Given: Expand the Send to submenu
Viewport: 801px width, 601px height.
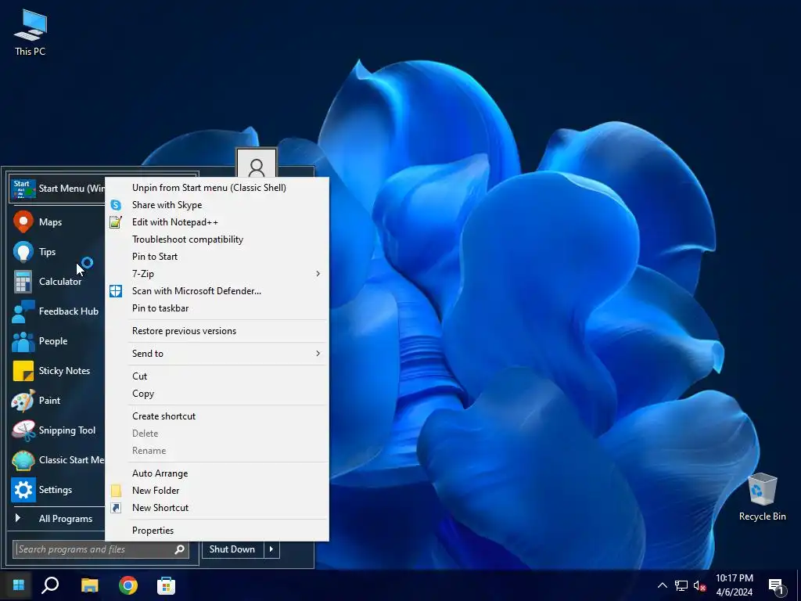Looking at the screenshot, I should [217, 354].
